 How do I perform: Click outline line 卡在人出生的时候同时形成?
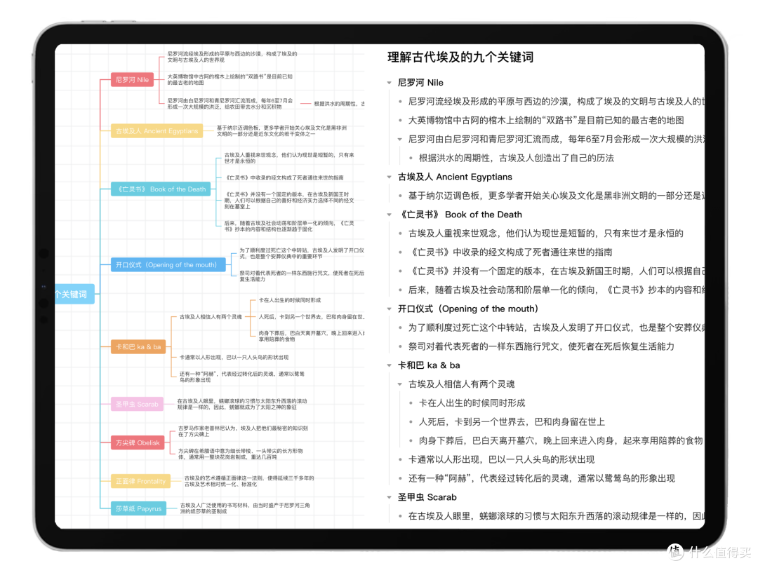point(472,403)
